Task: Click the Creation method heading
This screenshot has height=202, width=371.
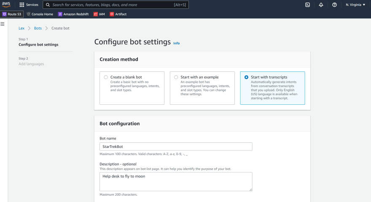Action: [x=119, y=59]
